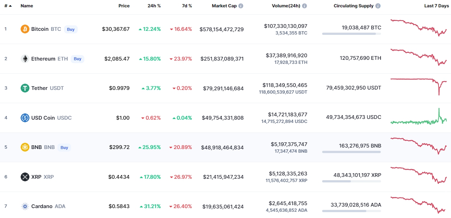Click the Last 7 Days column header

(x=436, y=6)
